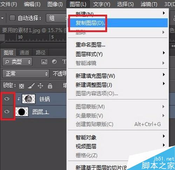Filter layers by adjustment layer icon
Image resolution: width=175 pixels, height=170 pixels.
(x=54, y=62)
